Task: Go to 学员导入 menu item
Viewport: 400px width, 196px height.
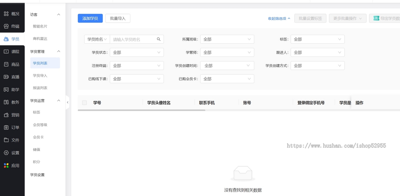Action: [40, 76]
